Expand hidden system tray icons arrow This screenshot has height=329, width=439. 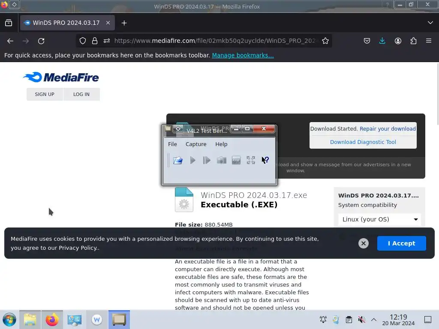click(x=374, y=320)
